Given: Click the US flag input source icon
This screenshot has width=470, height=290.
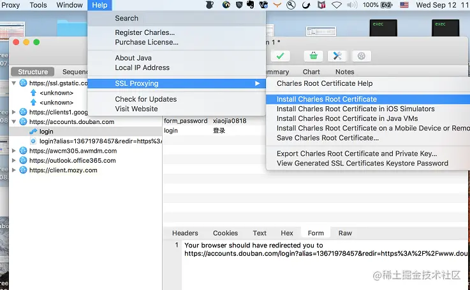Looking at the screenshot, I should click(x=404, y=5).
